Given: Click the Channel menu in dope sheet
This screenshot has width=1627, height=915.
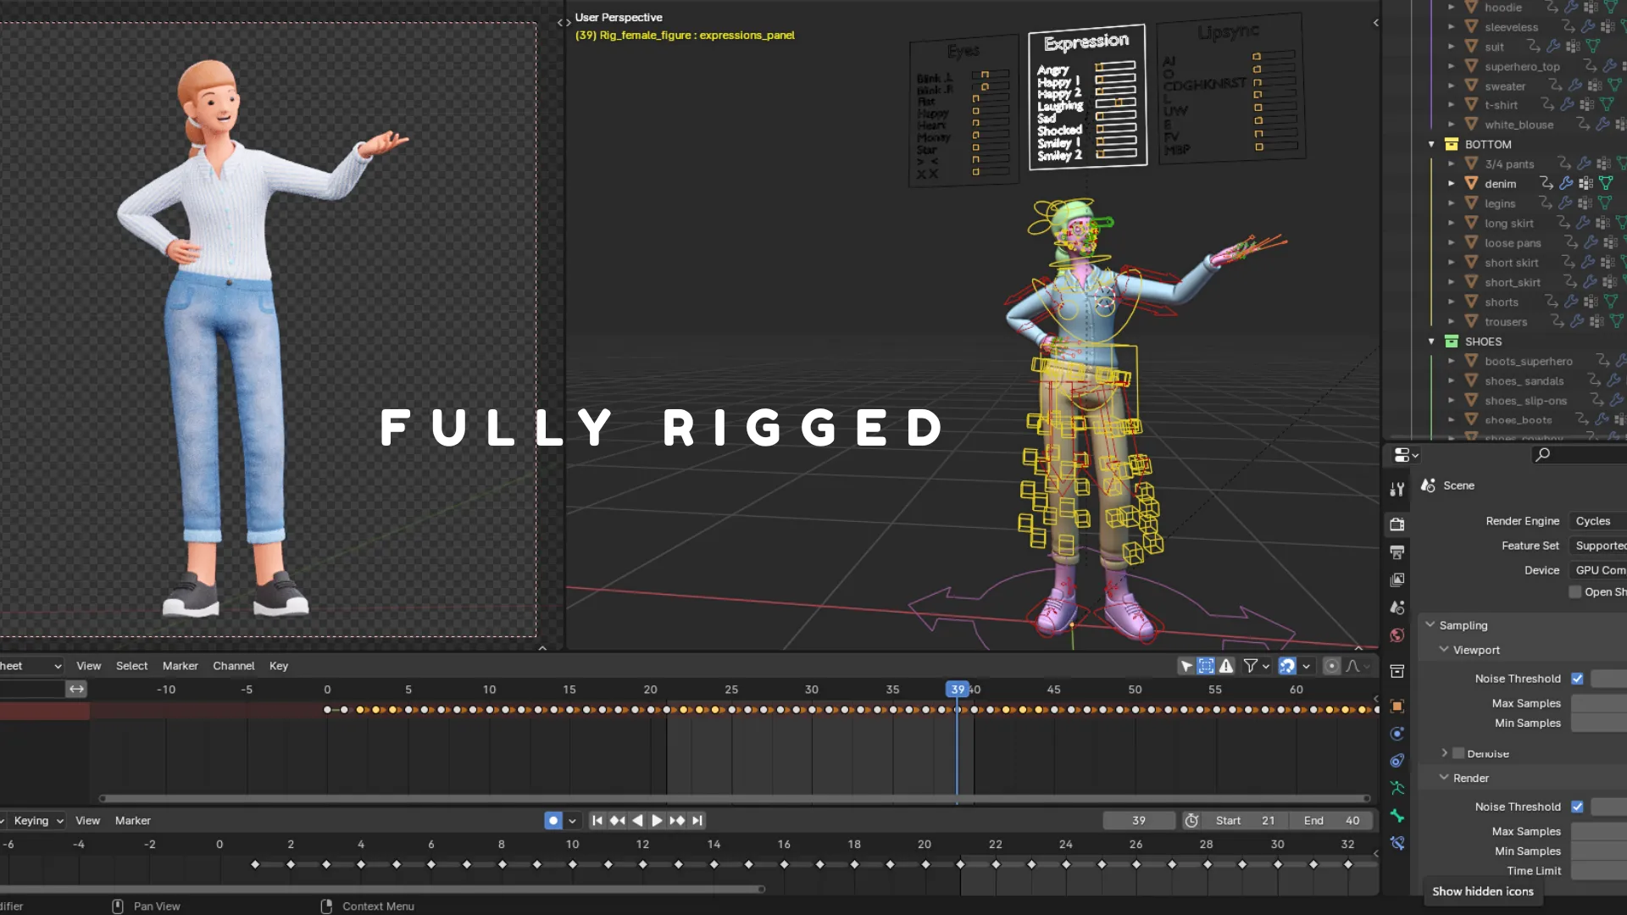Looking at the screenshot, I should pos(234,666).
